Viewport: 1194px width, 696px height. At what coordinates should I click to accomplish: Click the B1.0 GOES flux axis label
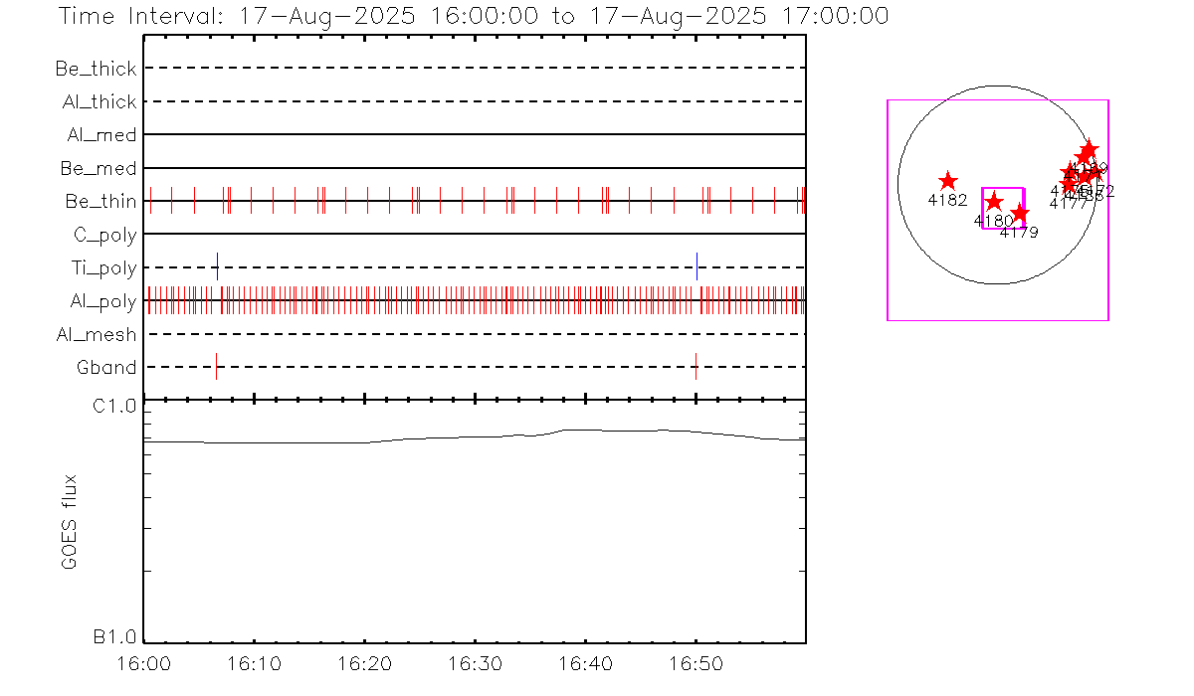pos(114,636)
